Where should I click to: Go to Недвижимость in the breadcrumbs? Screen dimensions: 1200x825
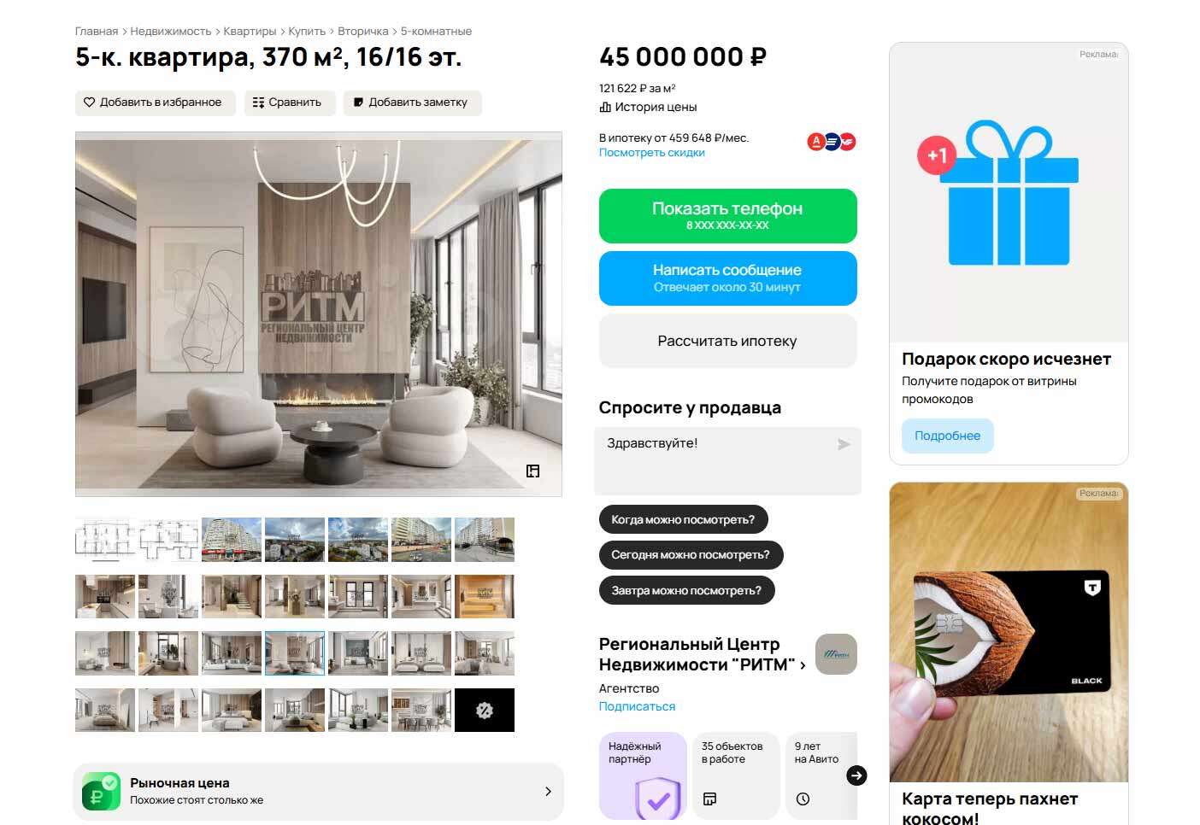pyautogui.click(x=171, y=32)
